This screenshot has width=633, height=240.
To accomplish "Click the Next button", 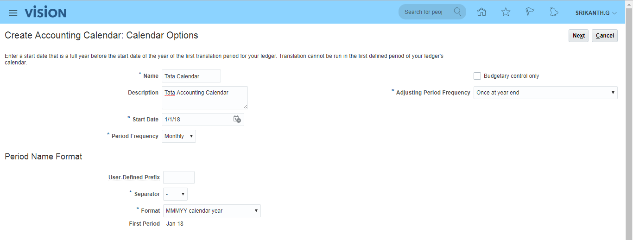I will (x=578, y=36).
